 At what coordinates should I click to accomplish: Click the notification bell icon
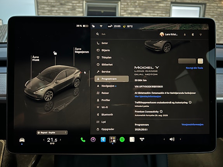pos(185,34)
